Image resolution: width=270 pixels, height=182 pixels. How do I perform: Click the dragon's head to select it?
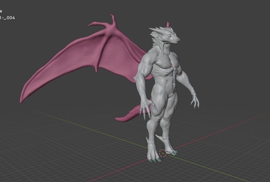tap(170, 37)
